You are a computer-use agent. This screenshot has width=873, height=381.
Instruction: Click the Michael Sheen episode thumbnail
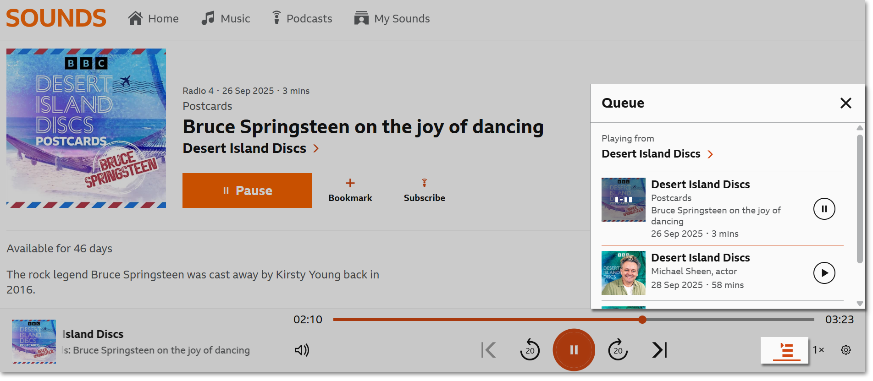[624, 273]
